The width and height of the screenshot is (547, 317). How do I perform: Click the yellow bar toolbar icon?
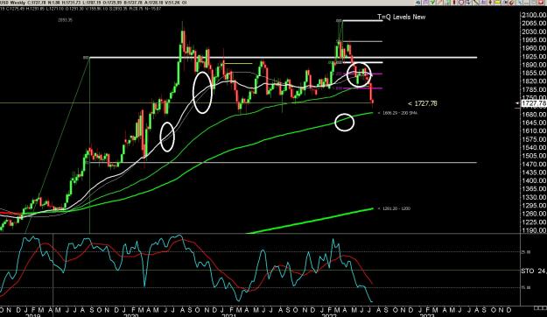pos(497,2)
